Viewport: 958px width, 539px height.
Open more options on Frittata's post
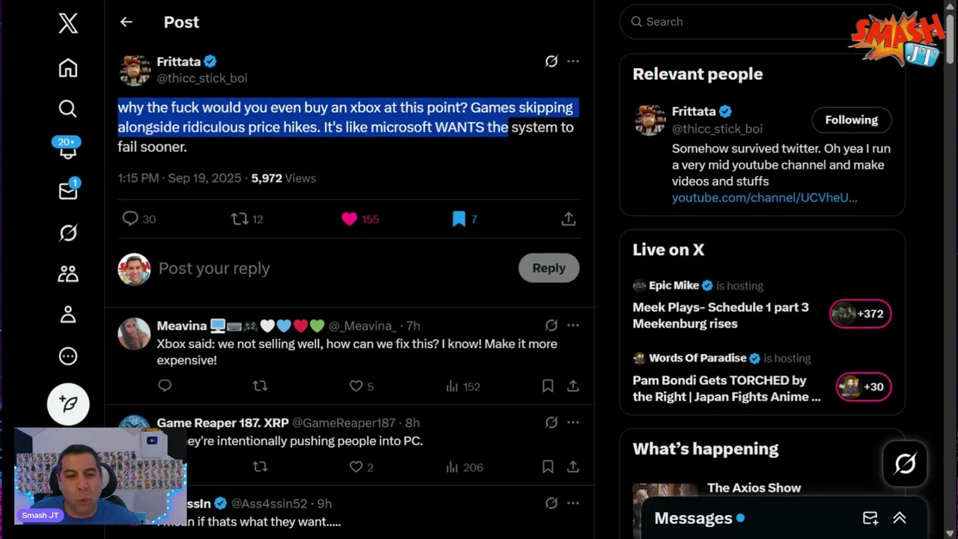click(x=573, y=61)
